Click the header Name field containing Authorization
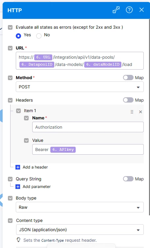Screen dimensions: 150x248 88,127
